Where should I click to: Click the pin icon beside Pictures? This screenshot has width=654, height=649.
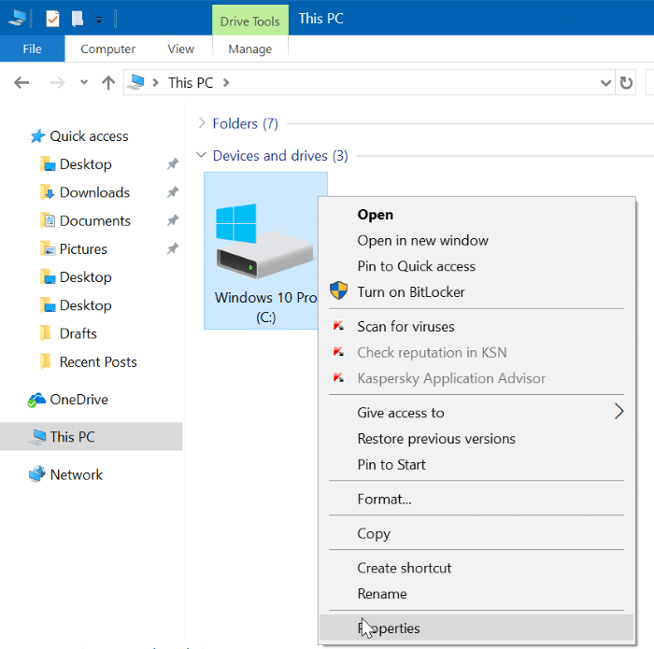click(x=173, y=248)
